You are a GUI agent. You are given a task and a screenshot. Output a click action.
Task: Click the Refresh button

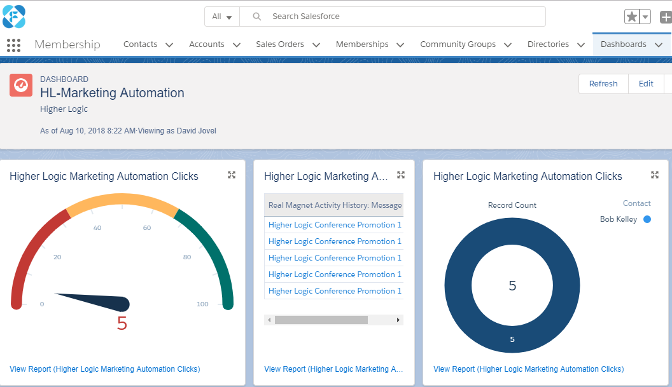[x=603, y=83]
